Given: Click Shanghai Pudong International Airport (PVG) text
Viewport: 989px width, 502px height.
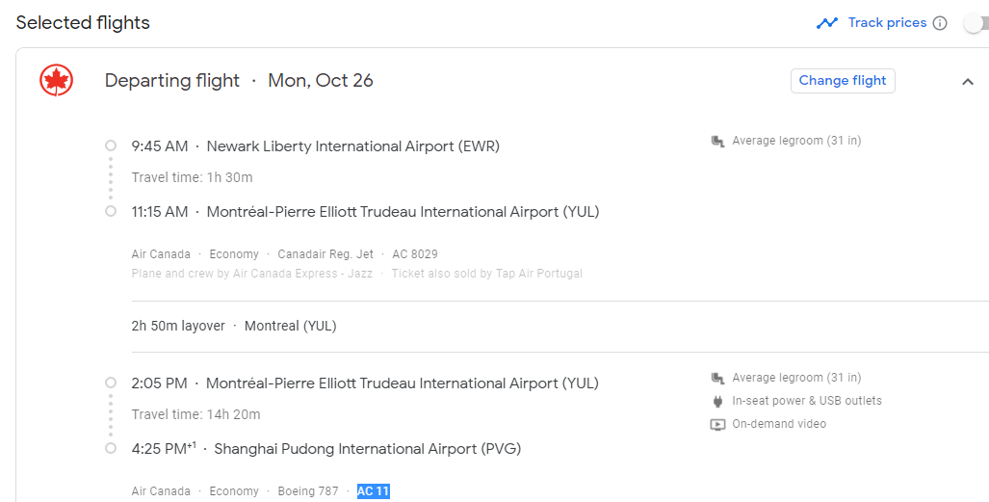Looking at the screenshot, I should tap(367, 449).
